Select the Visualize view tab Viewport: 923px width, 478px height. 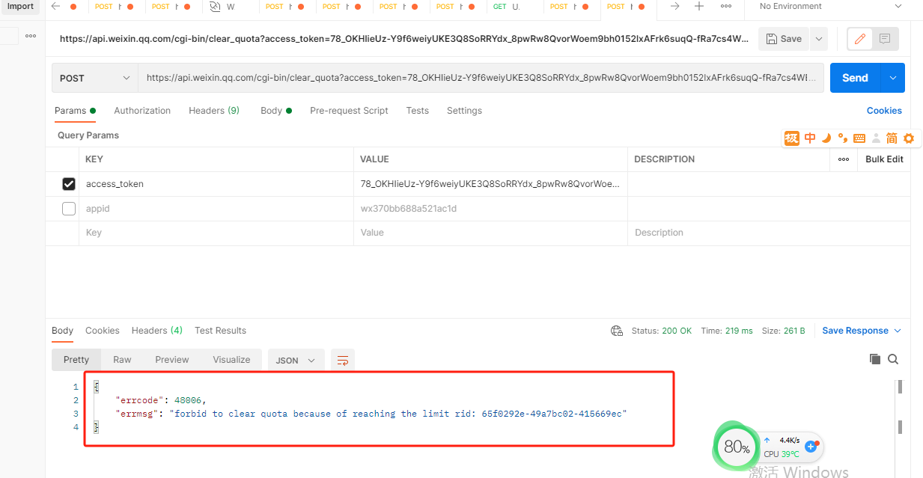click(231, 360)
